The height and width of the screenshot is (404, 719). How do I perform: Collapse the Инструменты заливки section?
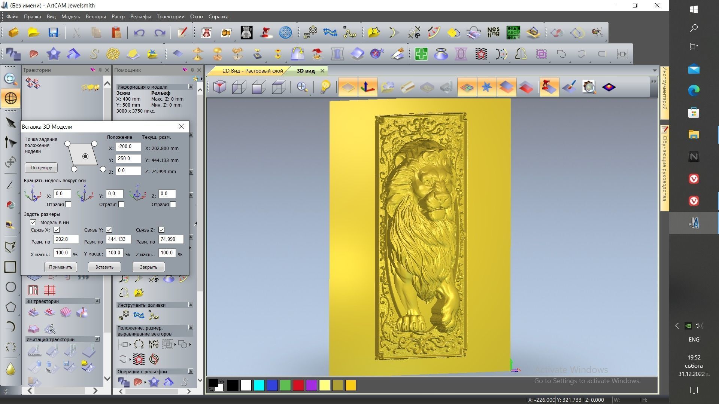[x=191, y=305]
